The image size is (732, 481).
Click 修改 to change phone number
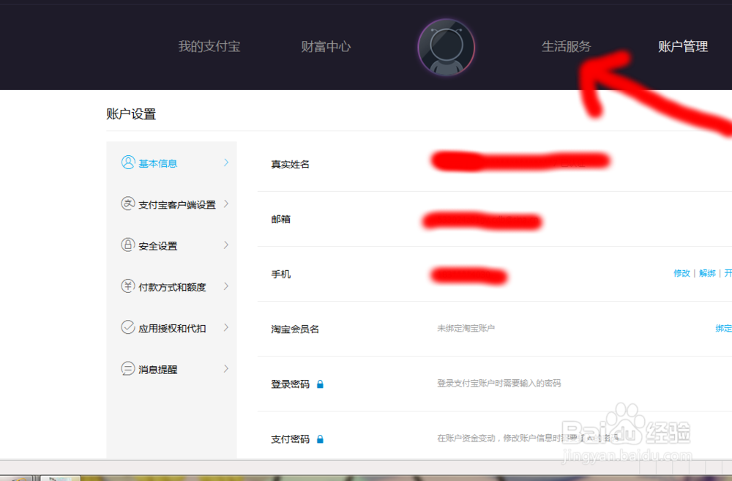(x=681, y=272)
